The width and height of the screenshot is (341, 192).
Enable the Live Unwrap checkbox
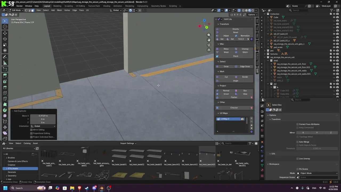[x=298, y=159]
